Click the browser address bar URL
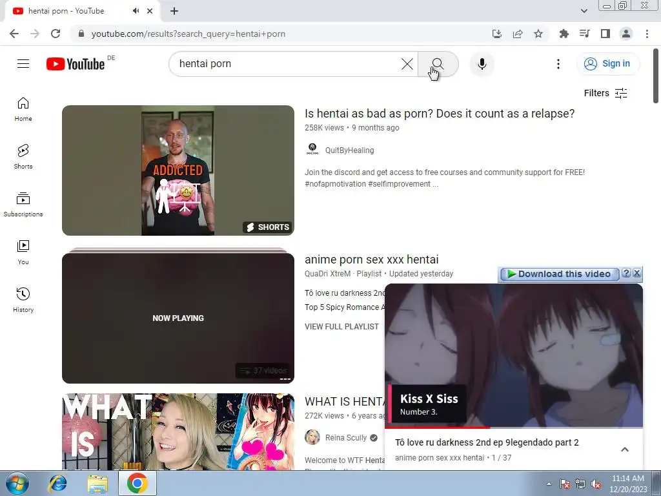661x496 pixels. (188, 34)
